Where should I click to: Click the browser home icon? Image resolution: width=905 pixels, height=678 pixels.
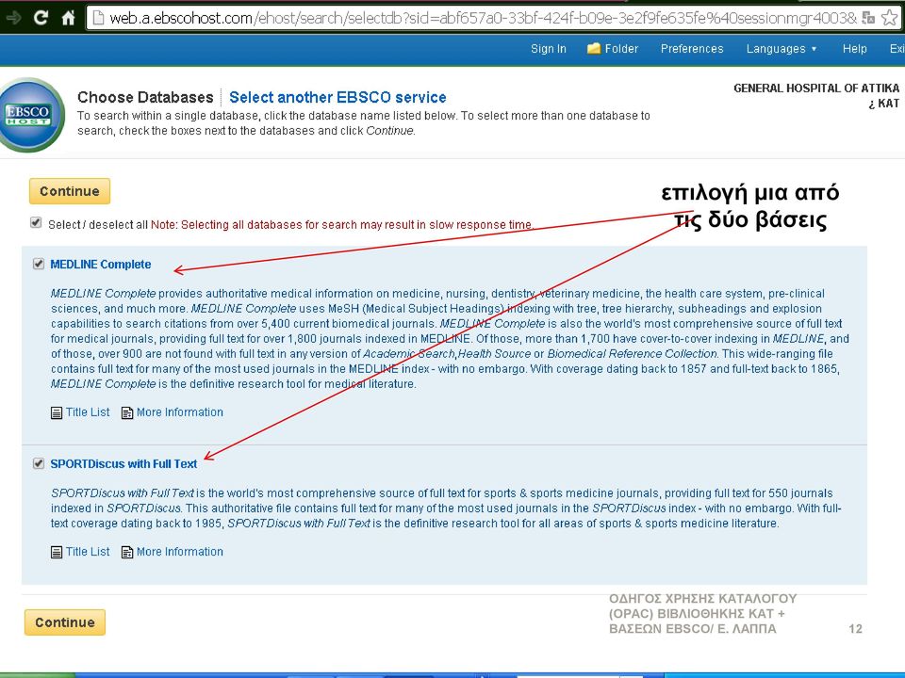[x=68, y=18]
